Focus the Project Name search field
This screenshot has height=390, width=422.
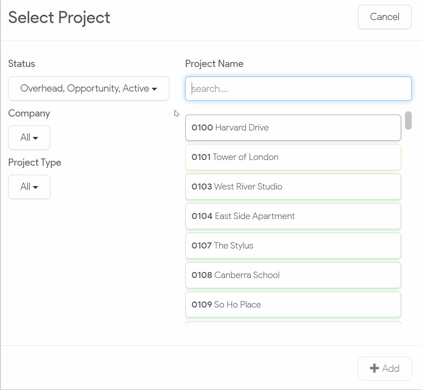pos(298,89)
